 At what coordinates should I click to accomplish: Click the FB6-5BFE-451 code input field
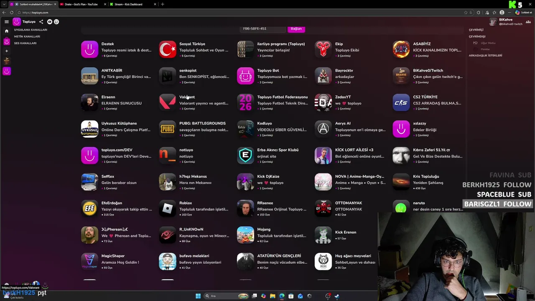click(x=262, y=28)
